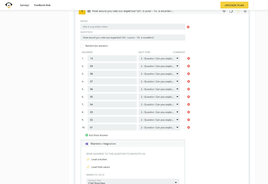
Task: Go to the Feedback Hub tab
Action: coord(42,5)
